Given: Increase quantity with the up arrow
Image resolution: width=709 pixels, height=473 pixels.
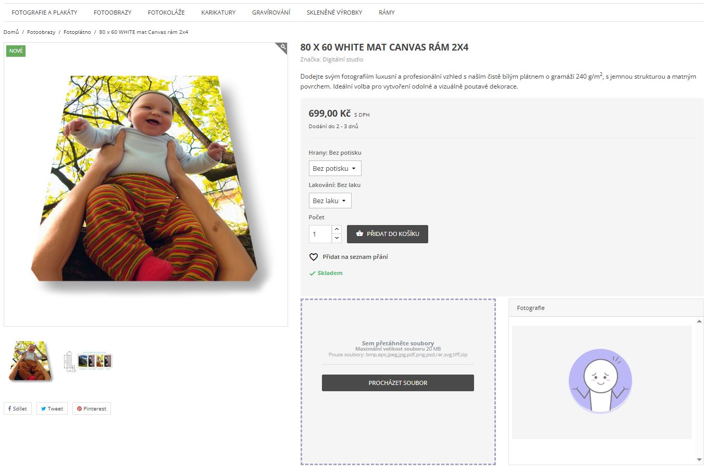Looking at the screenshot, I should tap(337, 229).
